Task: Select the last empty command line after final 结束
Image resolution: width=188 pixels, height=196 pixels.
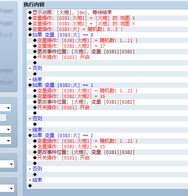Action: [107, 186]
